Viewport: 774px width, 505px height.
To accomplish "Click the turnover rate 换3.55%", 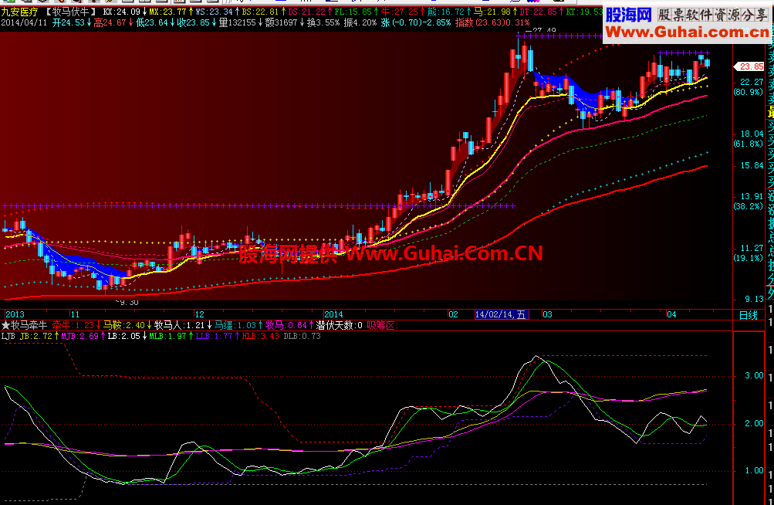I will point(323,22).
